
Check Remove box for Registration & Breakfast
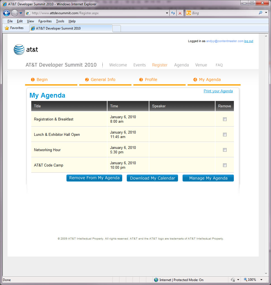point(225,119)
